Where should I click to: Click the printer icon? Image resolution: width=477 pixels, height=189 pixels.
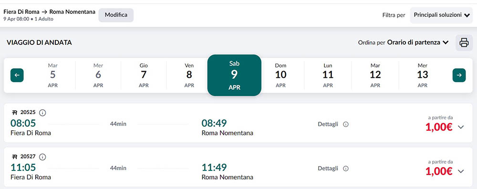click(x=464, y=42)
